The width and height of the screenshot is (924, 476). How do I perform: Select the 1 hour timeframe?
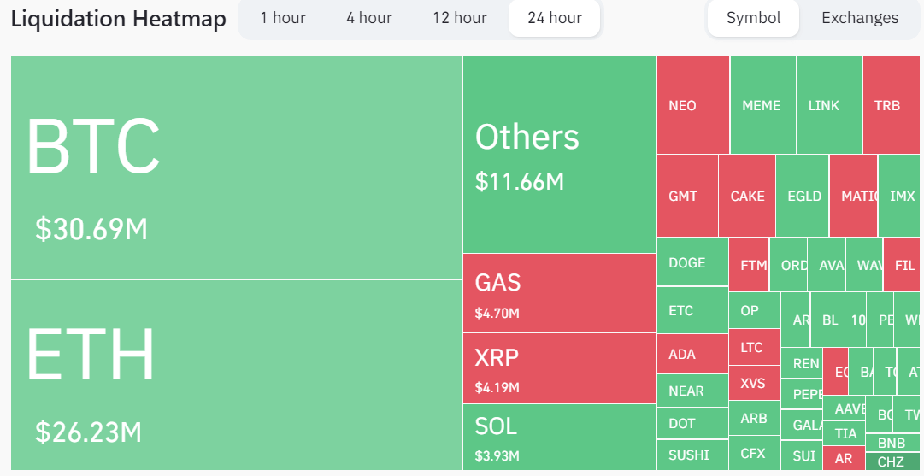[x=283, y=18]
